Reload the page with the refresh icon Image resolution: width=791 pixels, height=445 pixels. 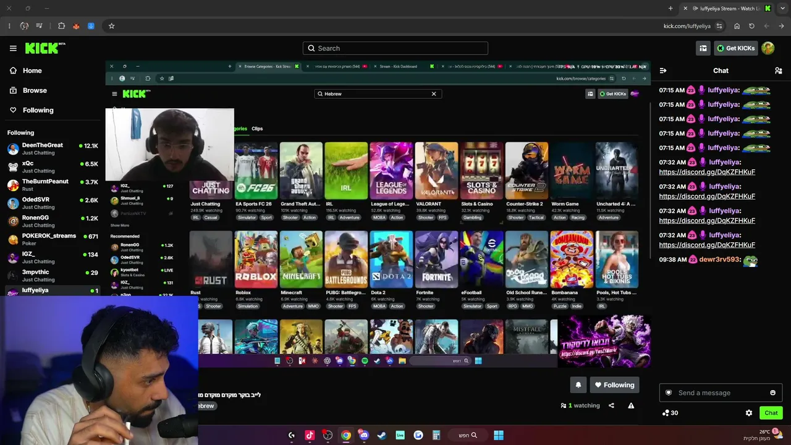(x=751, y=26)
